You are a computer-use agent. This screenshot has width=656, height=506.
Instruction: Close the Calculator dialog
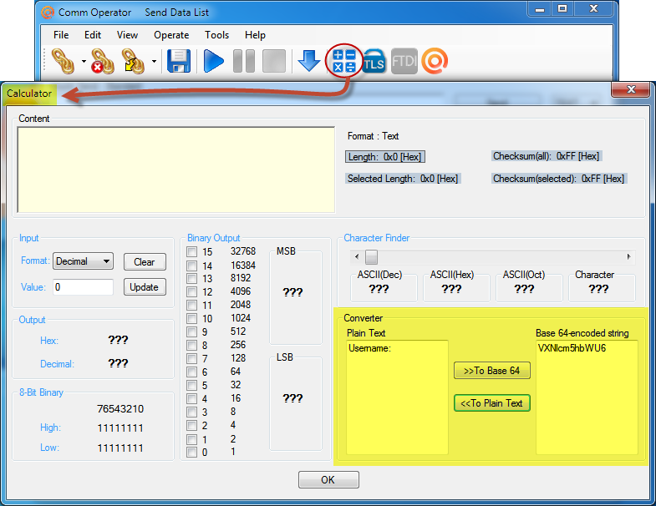click(x=631, y=89)
